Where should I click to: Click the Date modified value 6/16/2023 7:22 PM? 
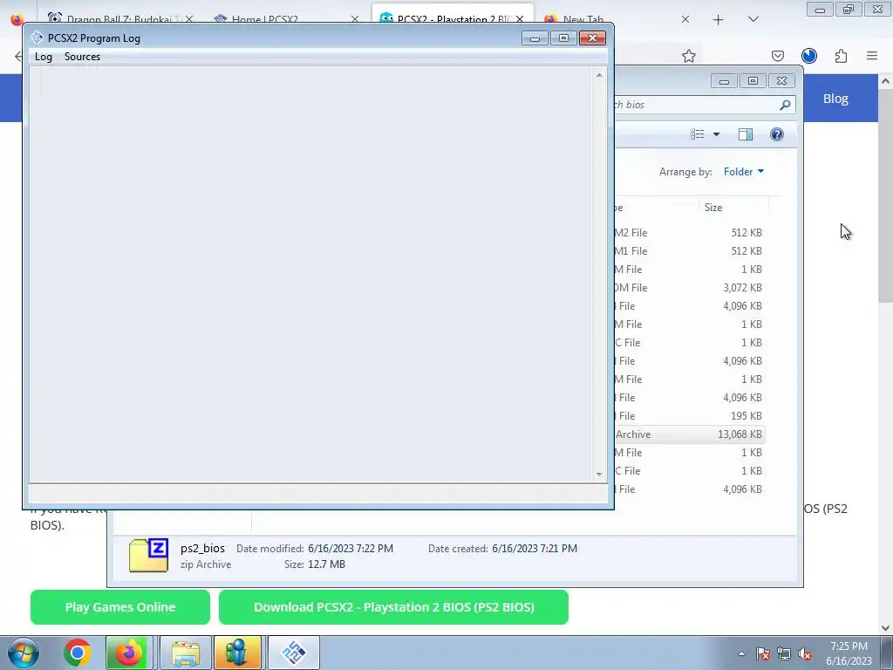351,549
